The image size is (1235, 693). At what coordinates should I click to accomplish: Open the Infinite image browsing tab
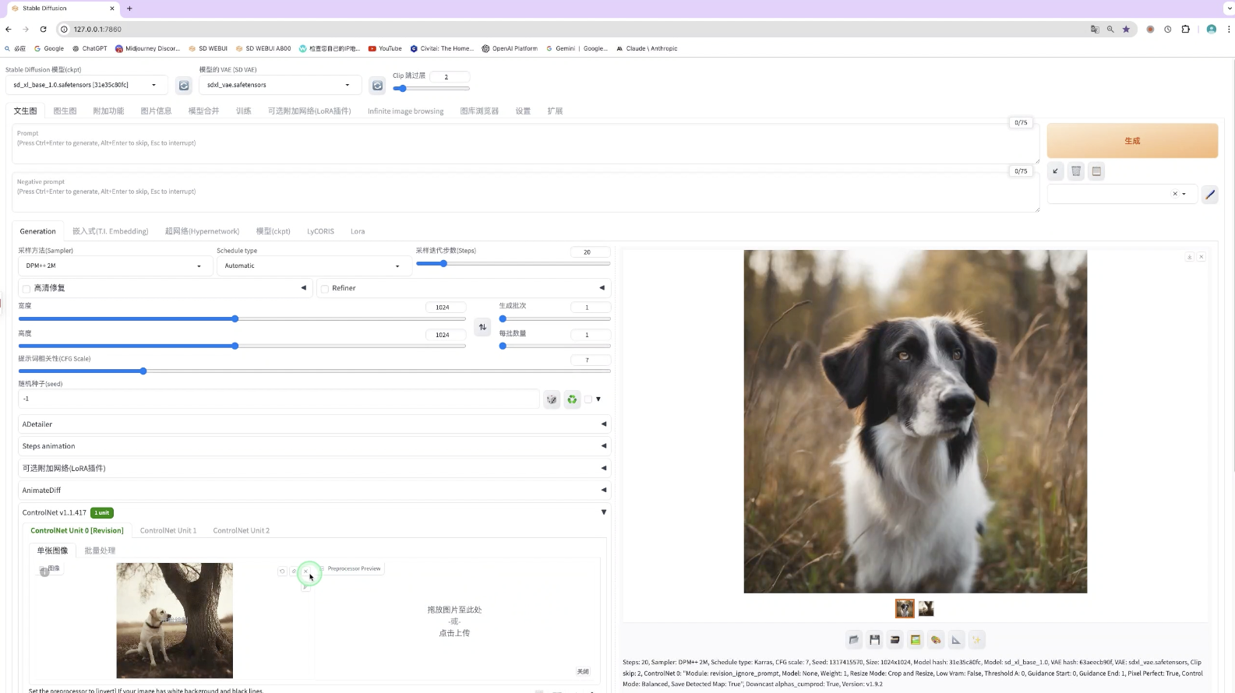405,111
